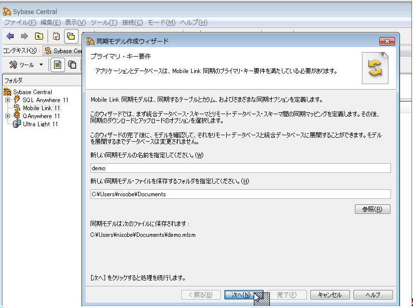Select Ultra Light 11 in folder tree
This screenshot has width=413, height=308.
tap(40, 124)
